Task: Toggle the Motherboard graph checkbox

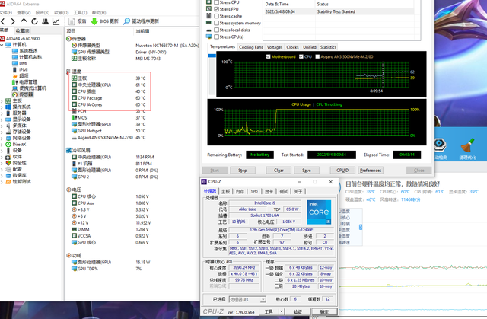Action: click(x=269, y=56)
